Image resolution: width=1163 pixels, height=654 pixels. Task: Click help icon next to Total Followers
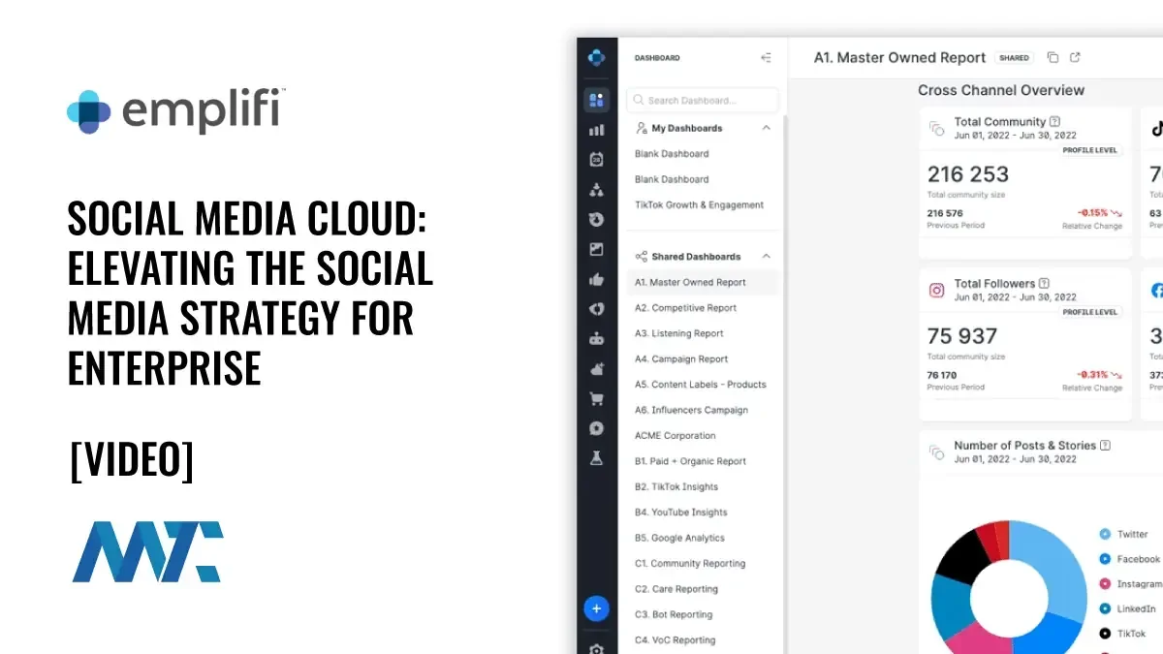pyautogui.click(x=1045, y=284)
